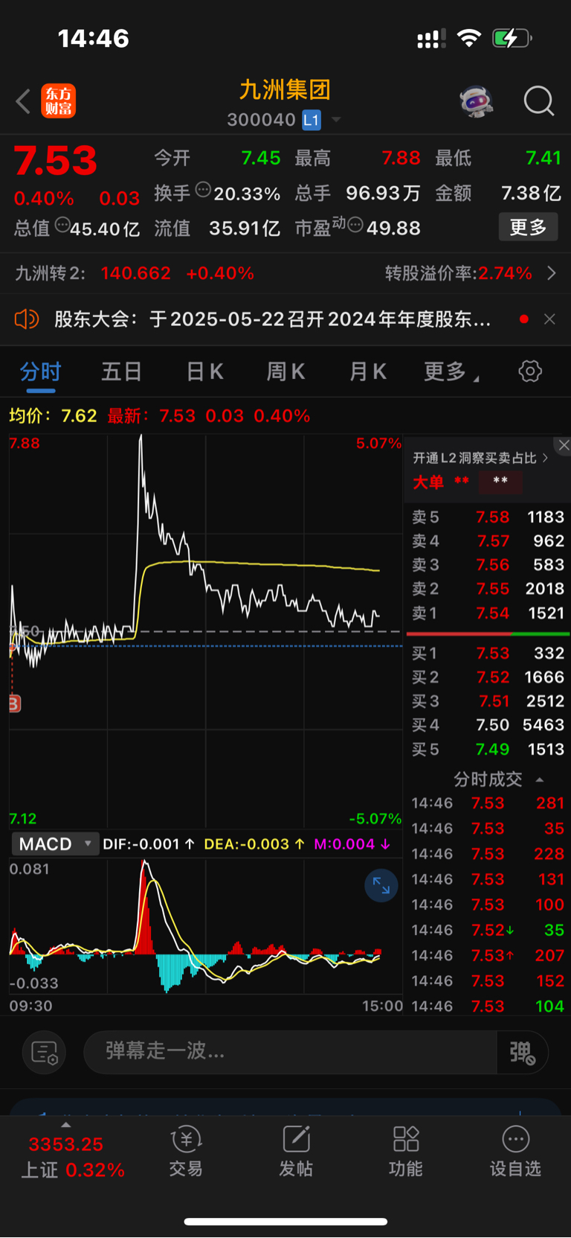Tap the MACD histogram sub-chart
This screenshot has width=571, height=1238.
205,926
